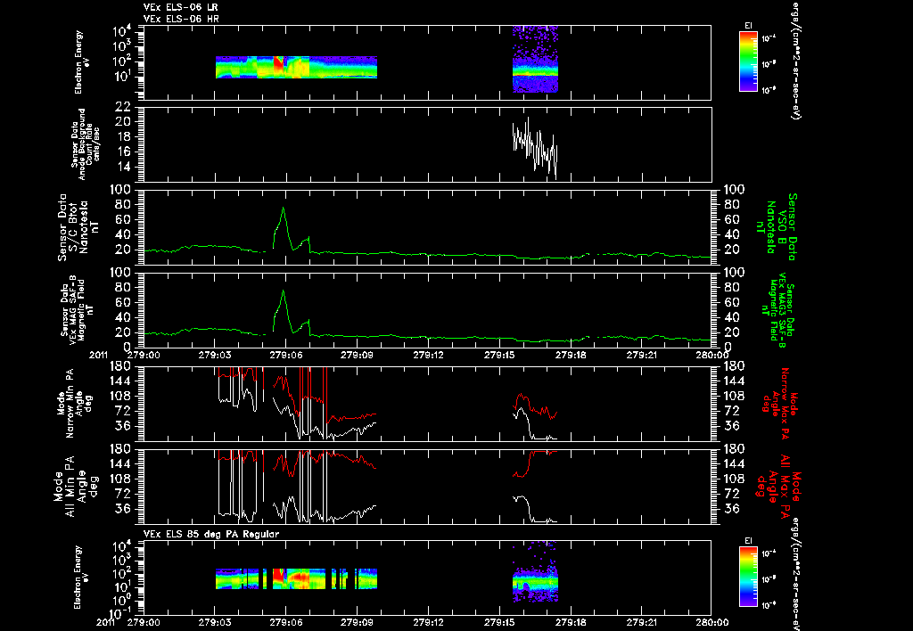This screenshot has height=631, width=913.
Task: Click the '279:12' label on the middle time axis
Action: 429,355
